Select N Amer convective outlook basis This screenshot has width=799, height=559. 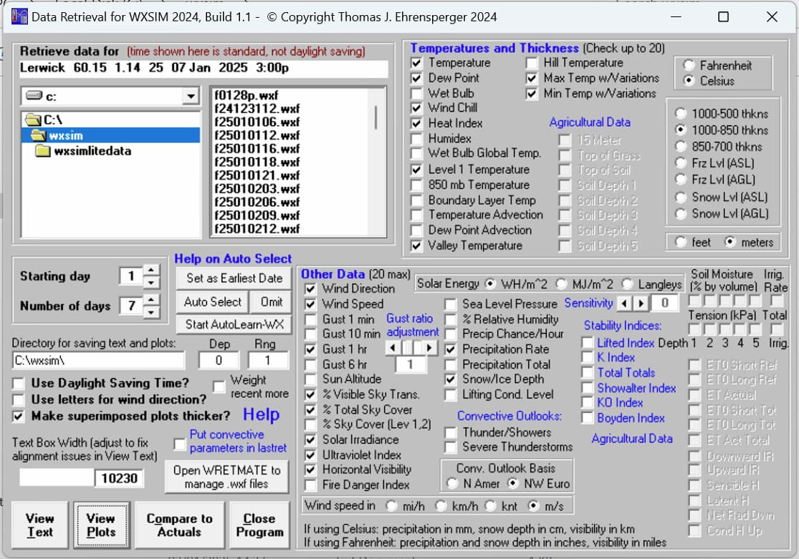pos(452,483)
